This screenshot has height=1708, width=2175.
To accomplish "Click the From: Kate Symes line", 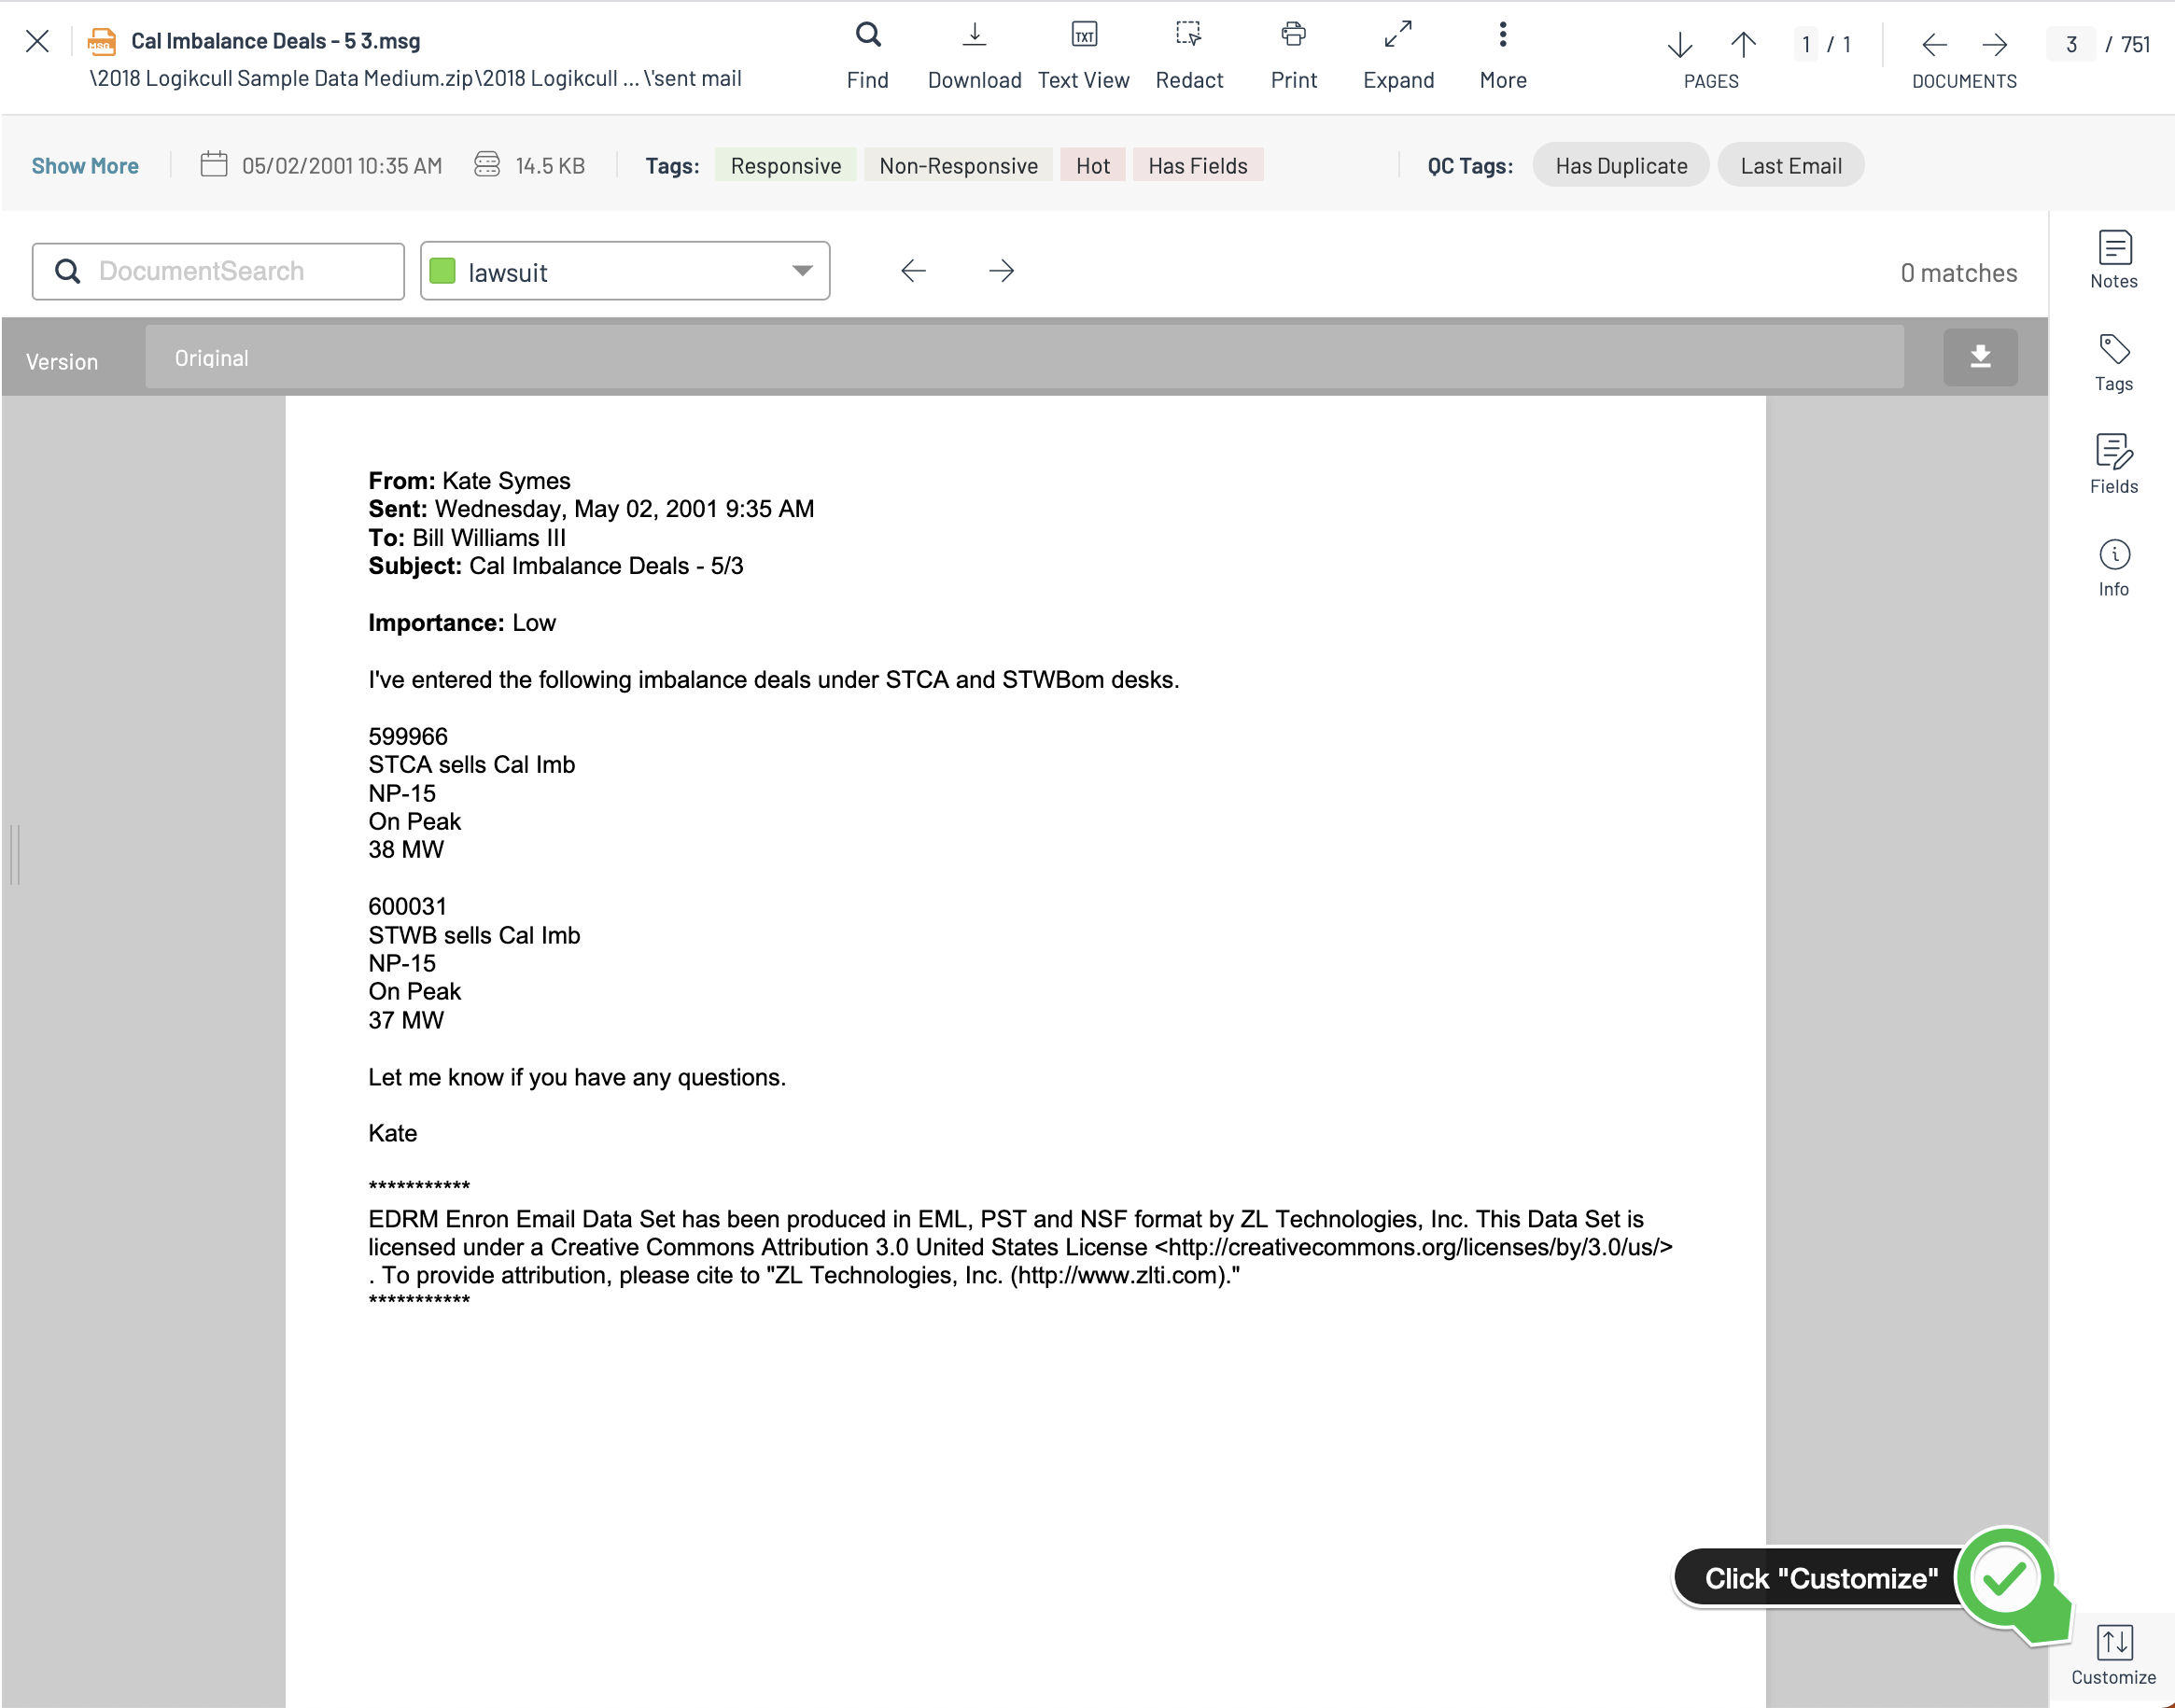I will (469, 481).
